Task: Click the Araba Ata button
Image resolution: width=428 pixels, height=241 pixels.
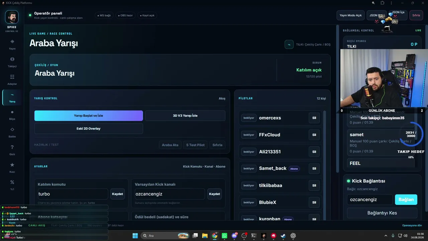Action: (x=170, y=145)
